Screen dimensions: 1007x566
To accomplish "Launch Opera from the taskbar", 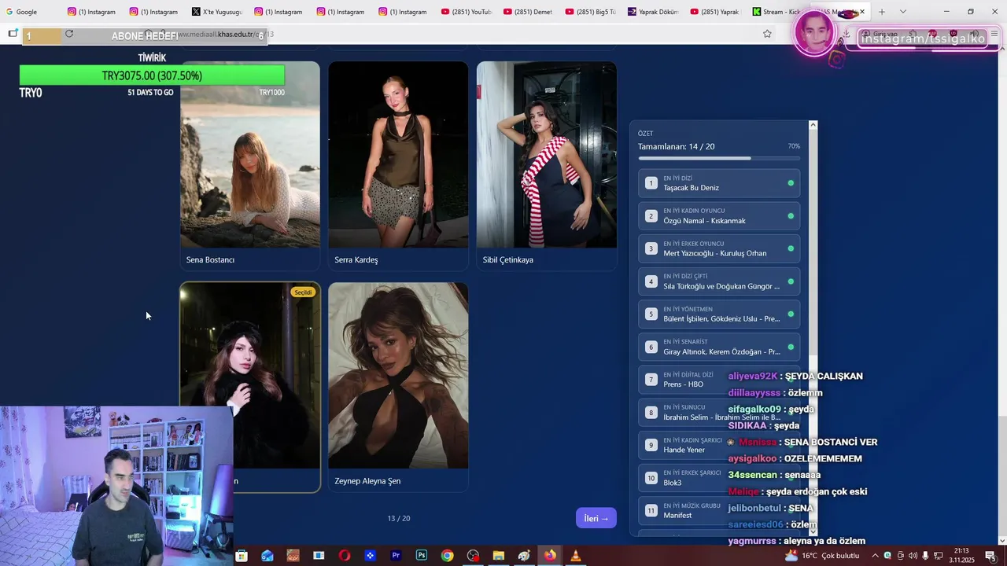I will 345,556.
